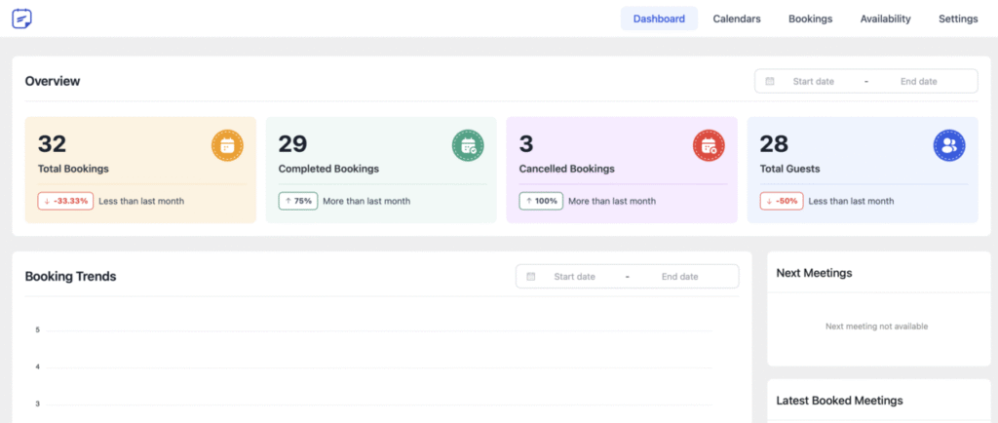Click the orange Total Bookings calendar icon
998x423 pixels.
coord(227,145)
